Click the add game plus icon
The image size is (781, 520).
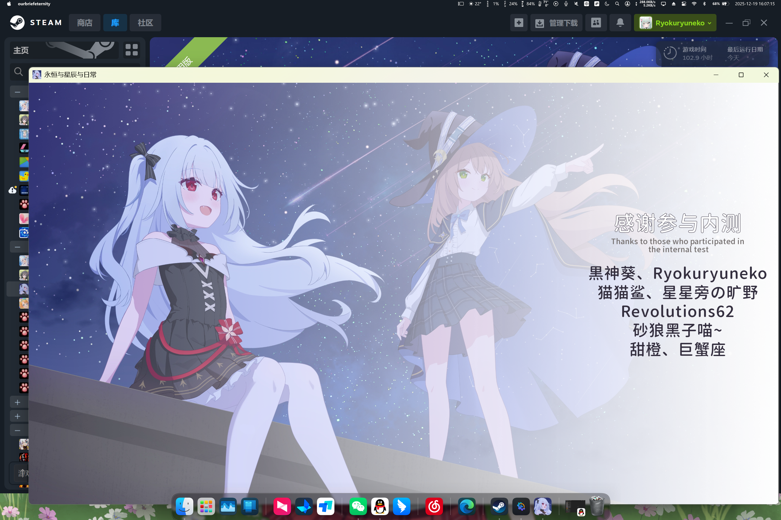[519, 23]
